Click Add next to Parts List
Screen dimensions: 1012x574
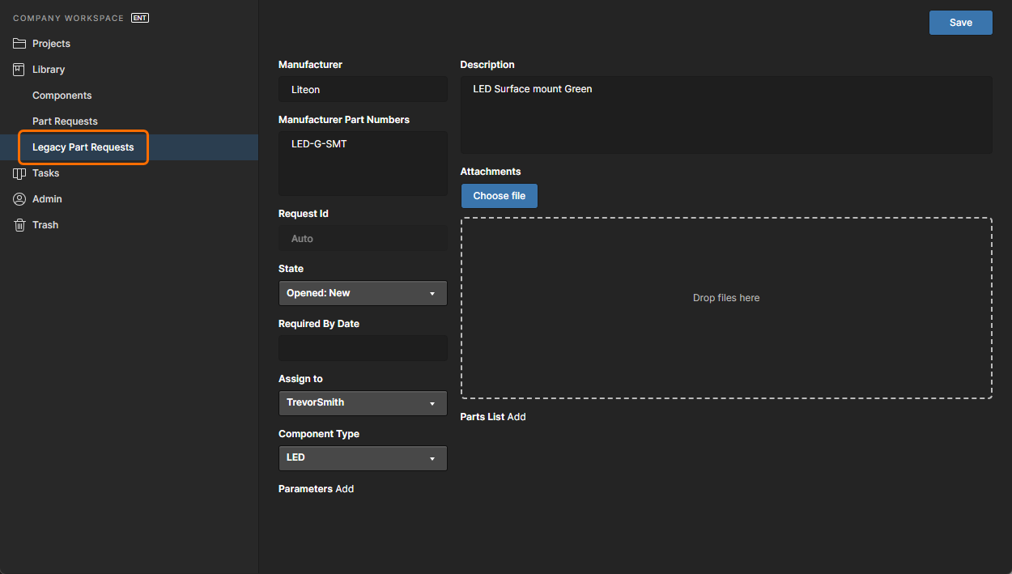pyautogui.click(x=517, y=417)
